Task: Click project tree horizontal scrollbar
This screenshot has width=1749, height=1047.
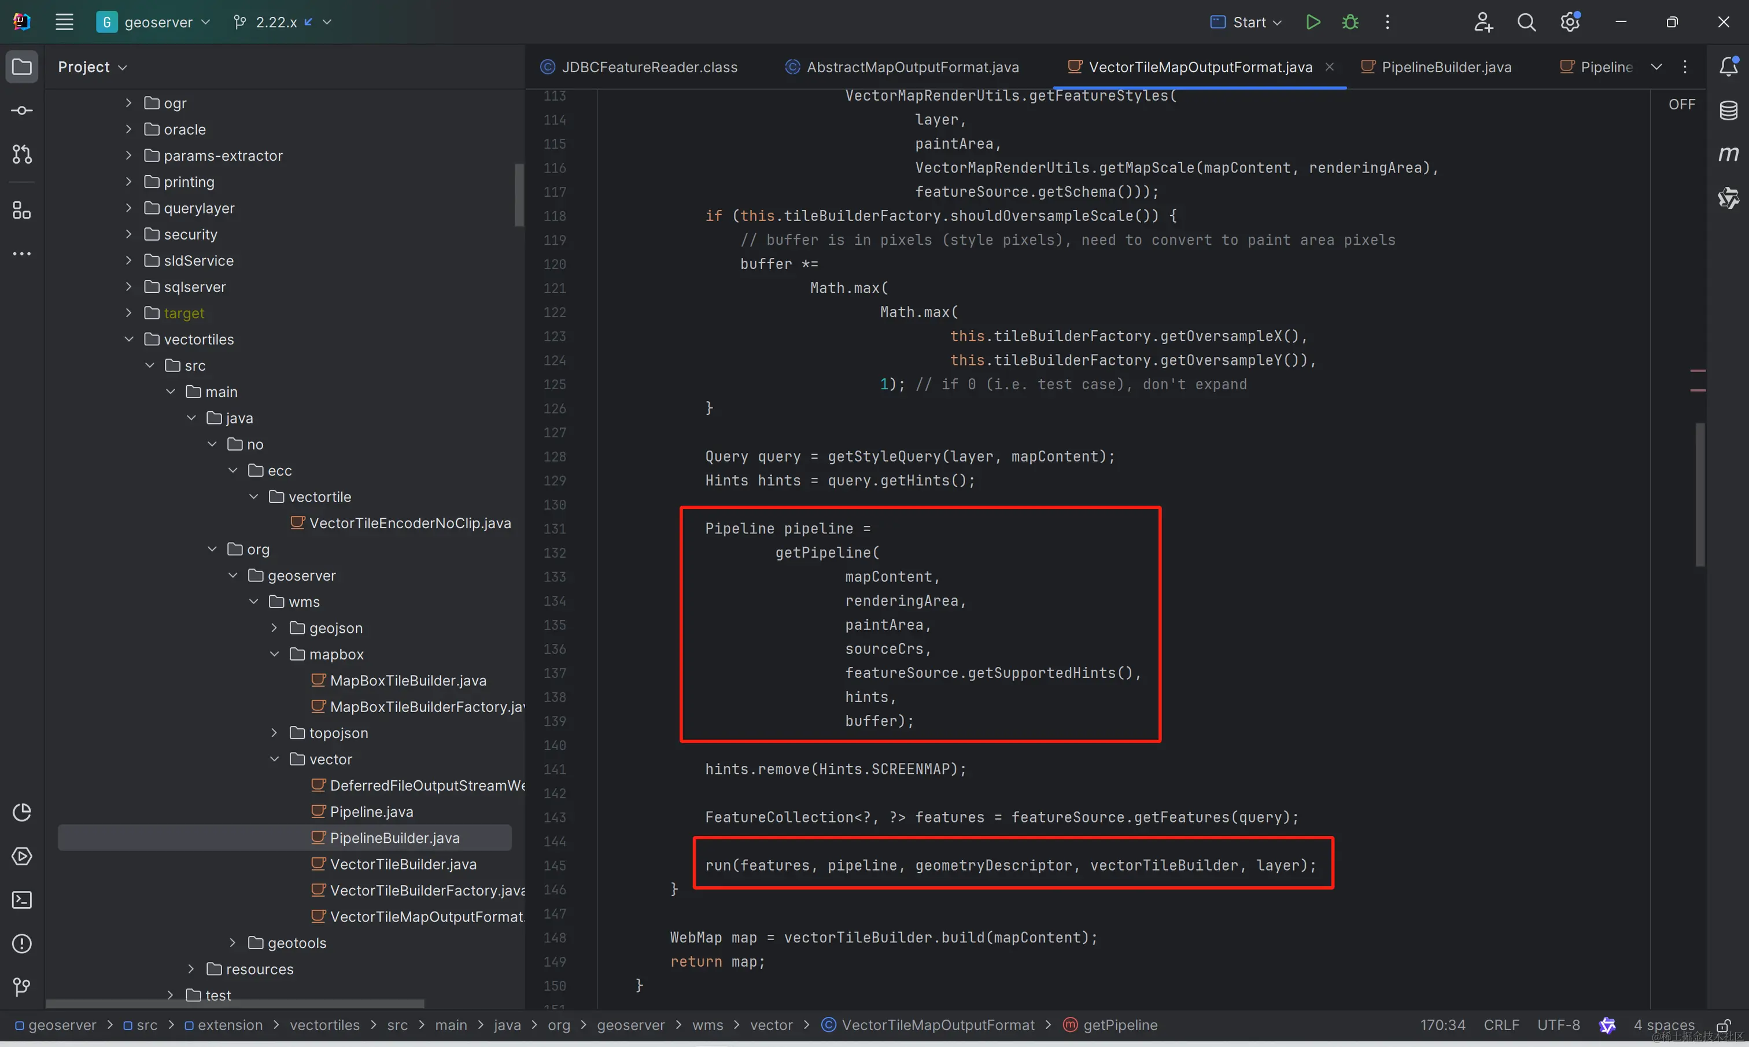Action: pos(235,1003)
